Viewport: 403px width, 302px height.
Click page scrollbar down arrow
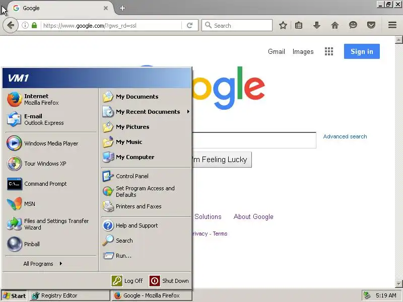(x=398, y=284)
